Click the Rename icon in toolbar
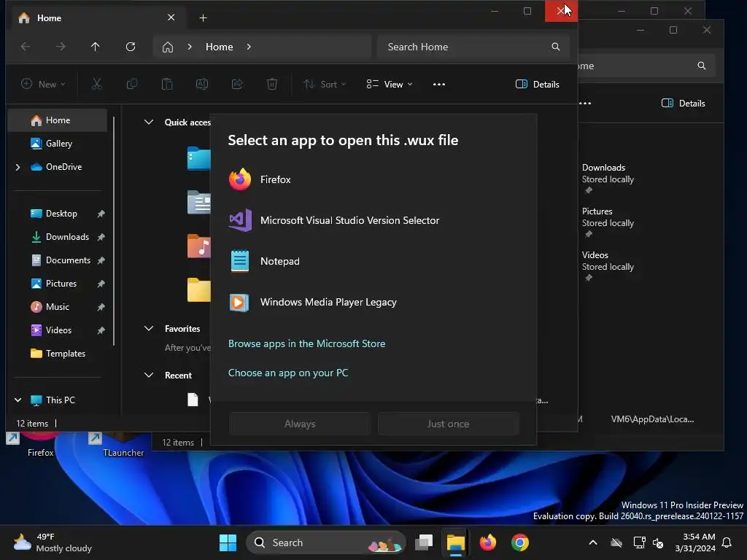The image size is (747, 560). (x=202, y=85)
